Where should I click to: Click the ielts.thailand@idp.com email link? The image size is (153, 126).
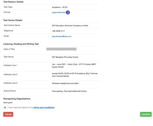click(62, 37)
